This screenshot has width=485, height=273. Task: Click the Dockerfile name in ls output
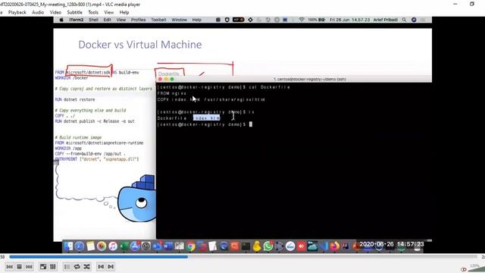[172, 118]
